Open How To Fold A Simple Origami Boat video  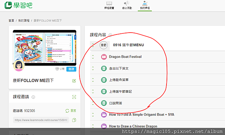click(142, 114)
